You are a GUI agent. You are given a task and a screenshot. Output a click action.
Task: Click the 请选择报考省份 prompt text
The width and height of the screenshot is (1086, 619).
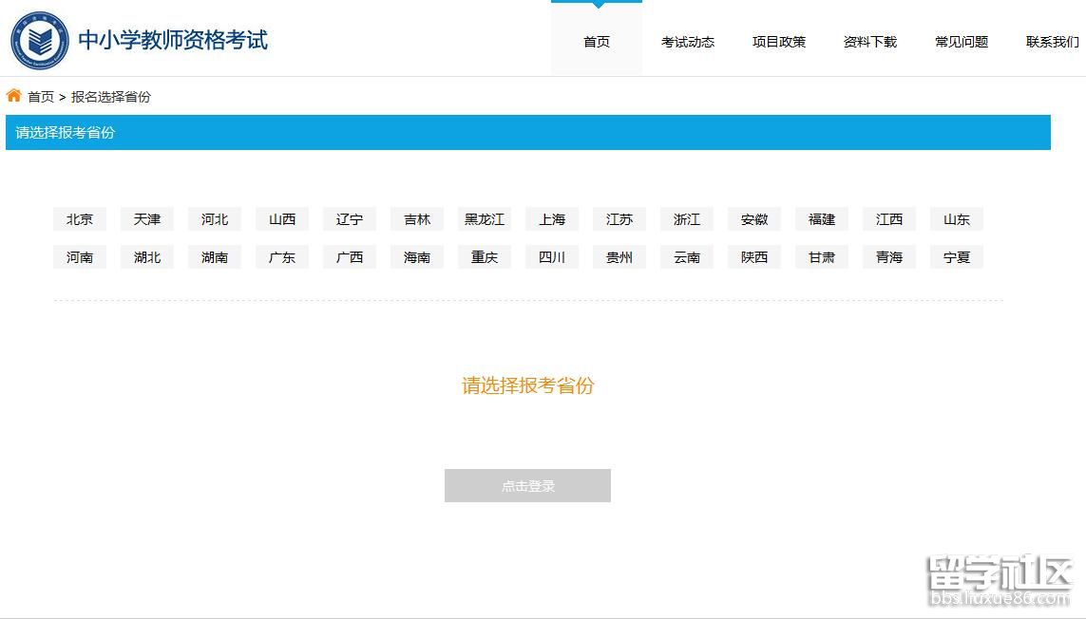527,385
